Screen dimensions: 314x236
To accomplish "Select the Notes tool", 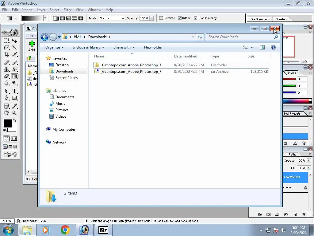I will click(6, 106).
